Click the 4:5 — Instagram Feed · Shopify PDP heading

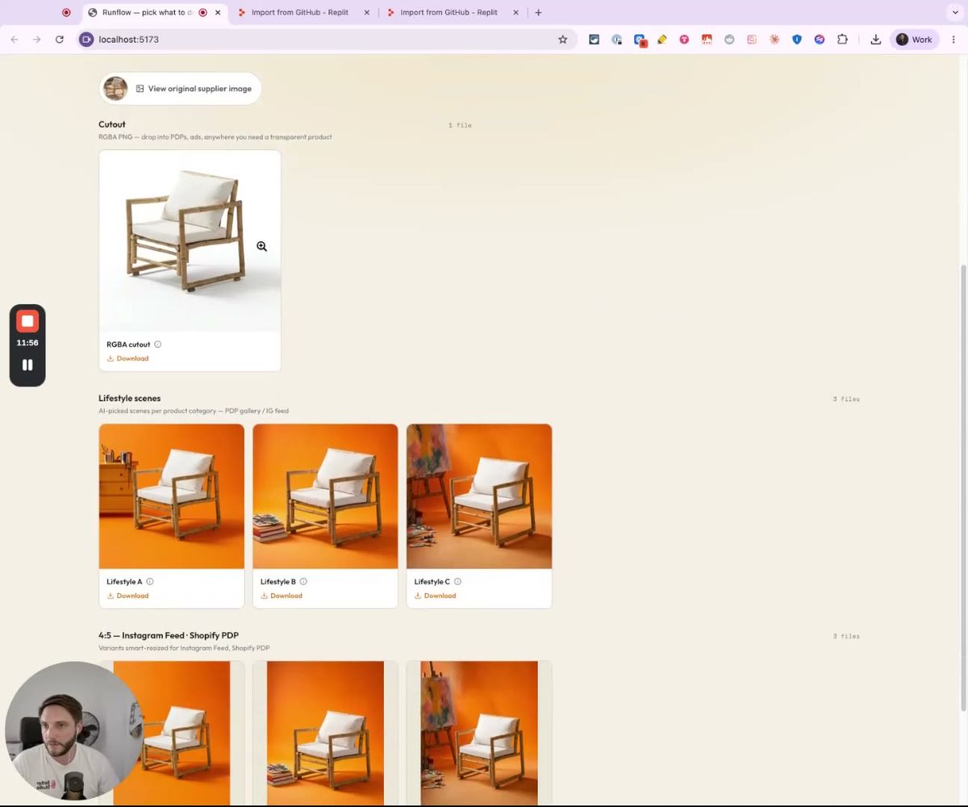(169, 635)
